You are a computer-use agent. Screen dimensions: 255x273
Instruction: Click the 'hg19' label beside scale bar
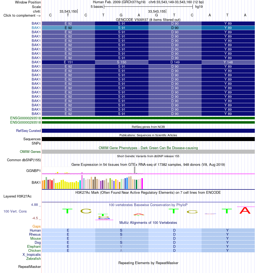pyautogui.click(x=199, y=7)
